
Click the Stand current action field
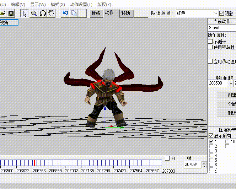[222, 28]
